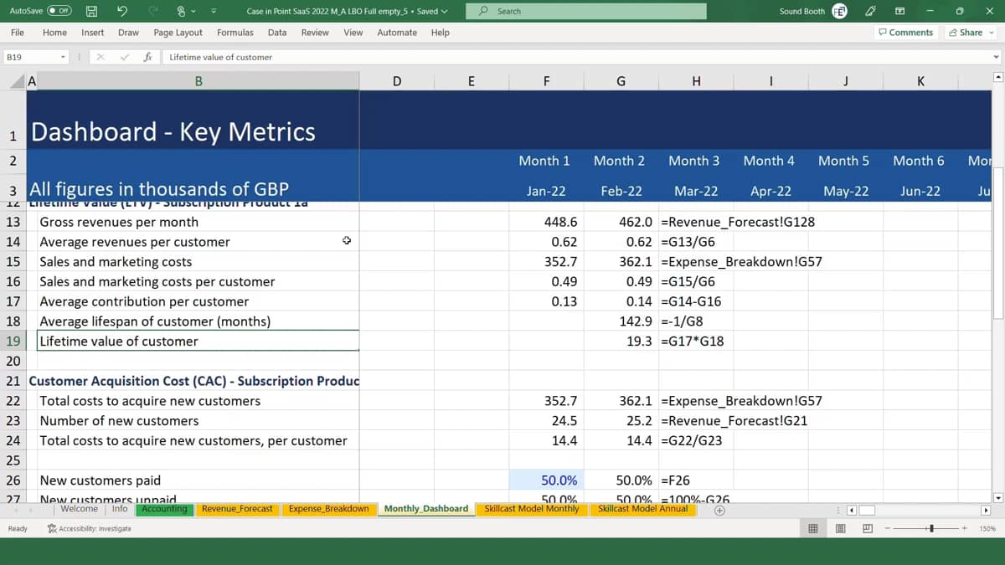Select cell with formula =G22/G23

tap(696, 441)
